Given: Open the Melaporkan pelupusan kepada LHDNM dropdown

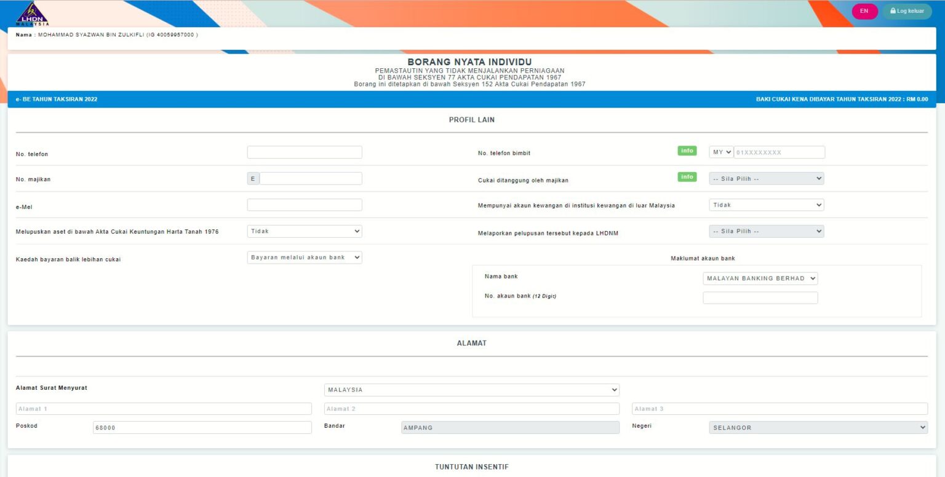Looking at the screenshot, I should (x=766, y=231).
